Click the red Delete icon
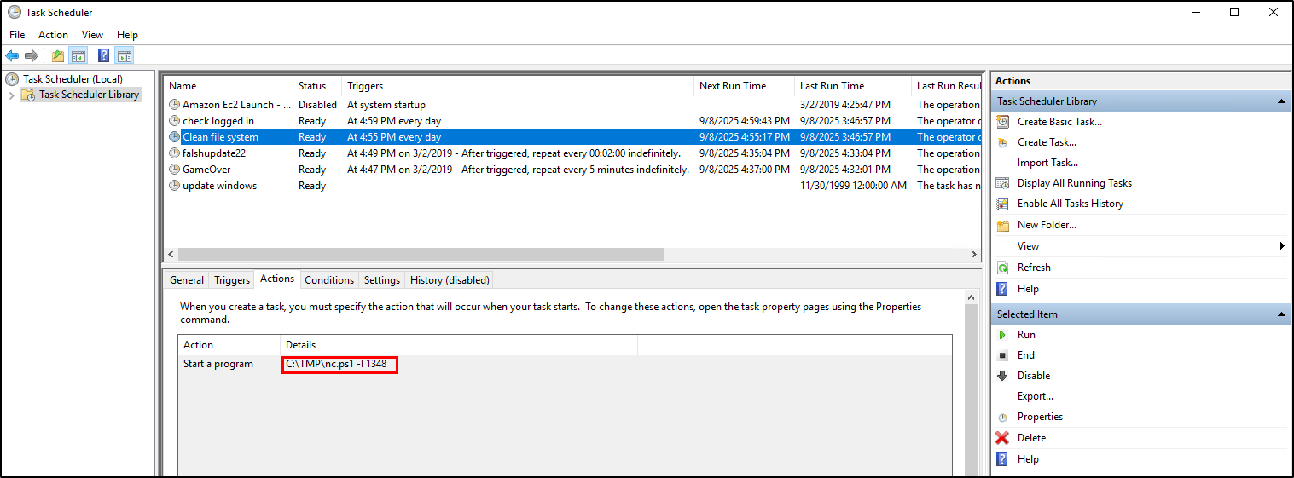 click(1003, 438)
